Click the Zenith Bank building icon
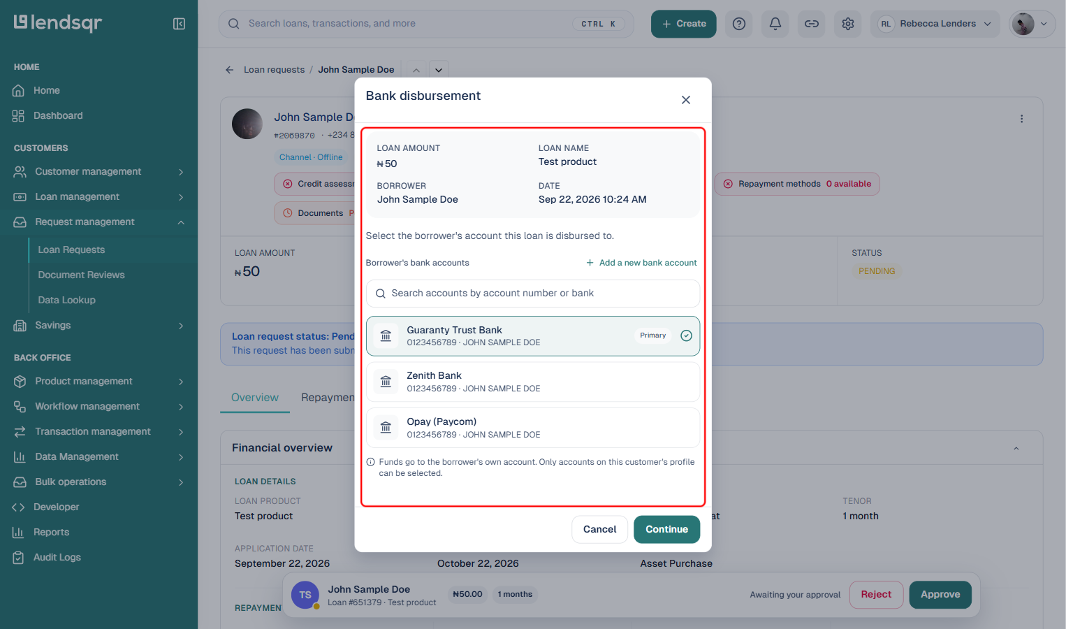Screen dimensions: 1073x629 click(x=386, y=382)
